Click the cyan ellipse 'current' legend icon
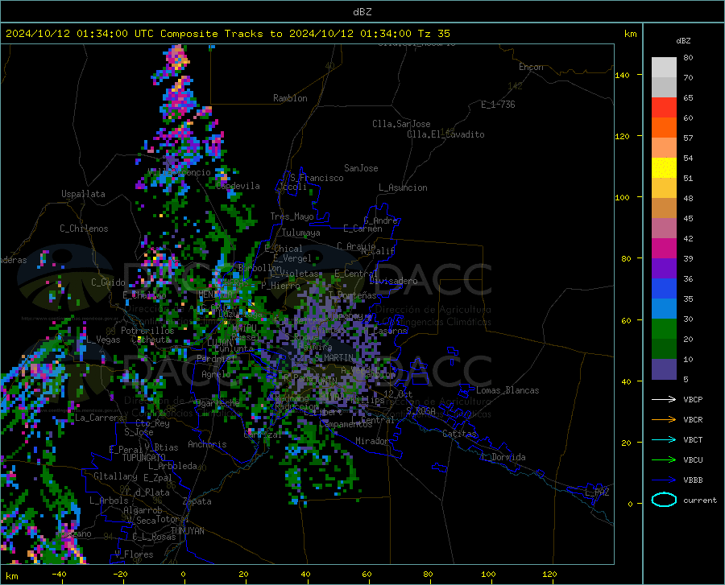Viewport: 725px width, 585px height. tap(664, 500)
